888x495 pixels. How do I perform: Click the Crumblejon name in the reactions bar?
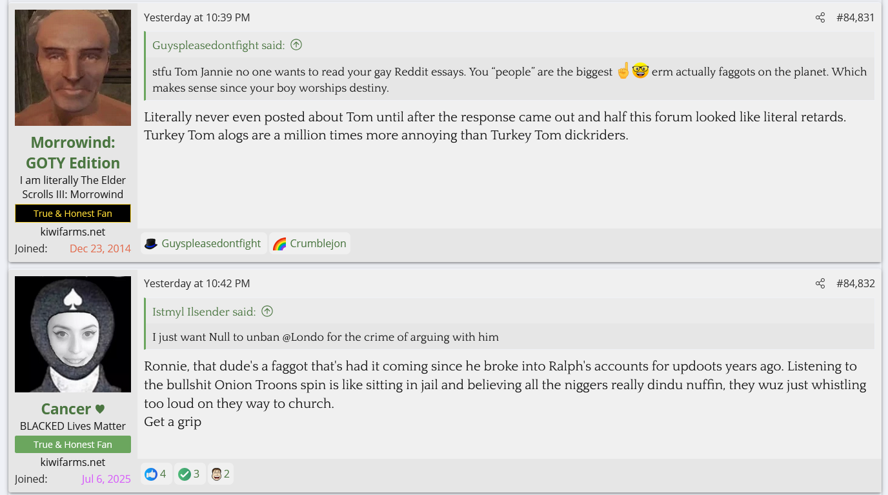[x=318, y=243]
